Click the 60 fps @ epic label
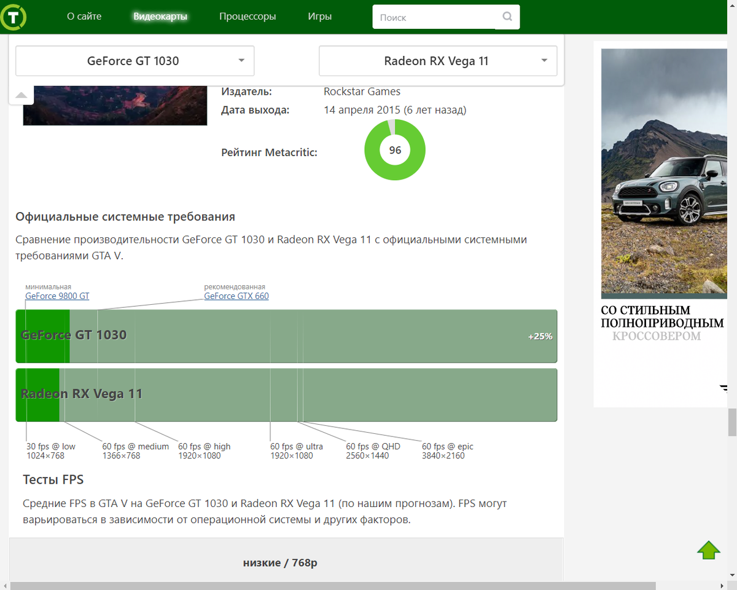Viewport: 737px width, 590px height. click(448, 451)
